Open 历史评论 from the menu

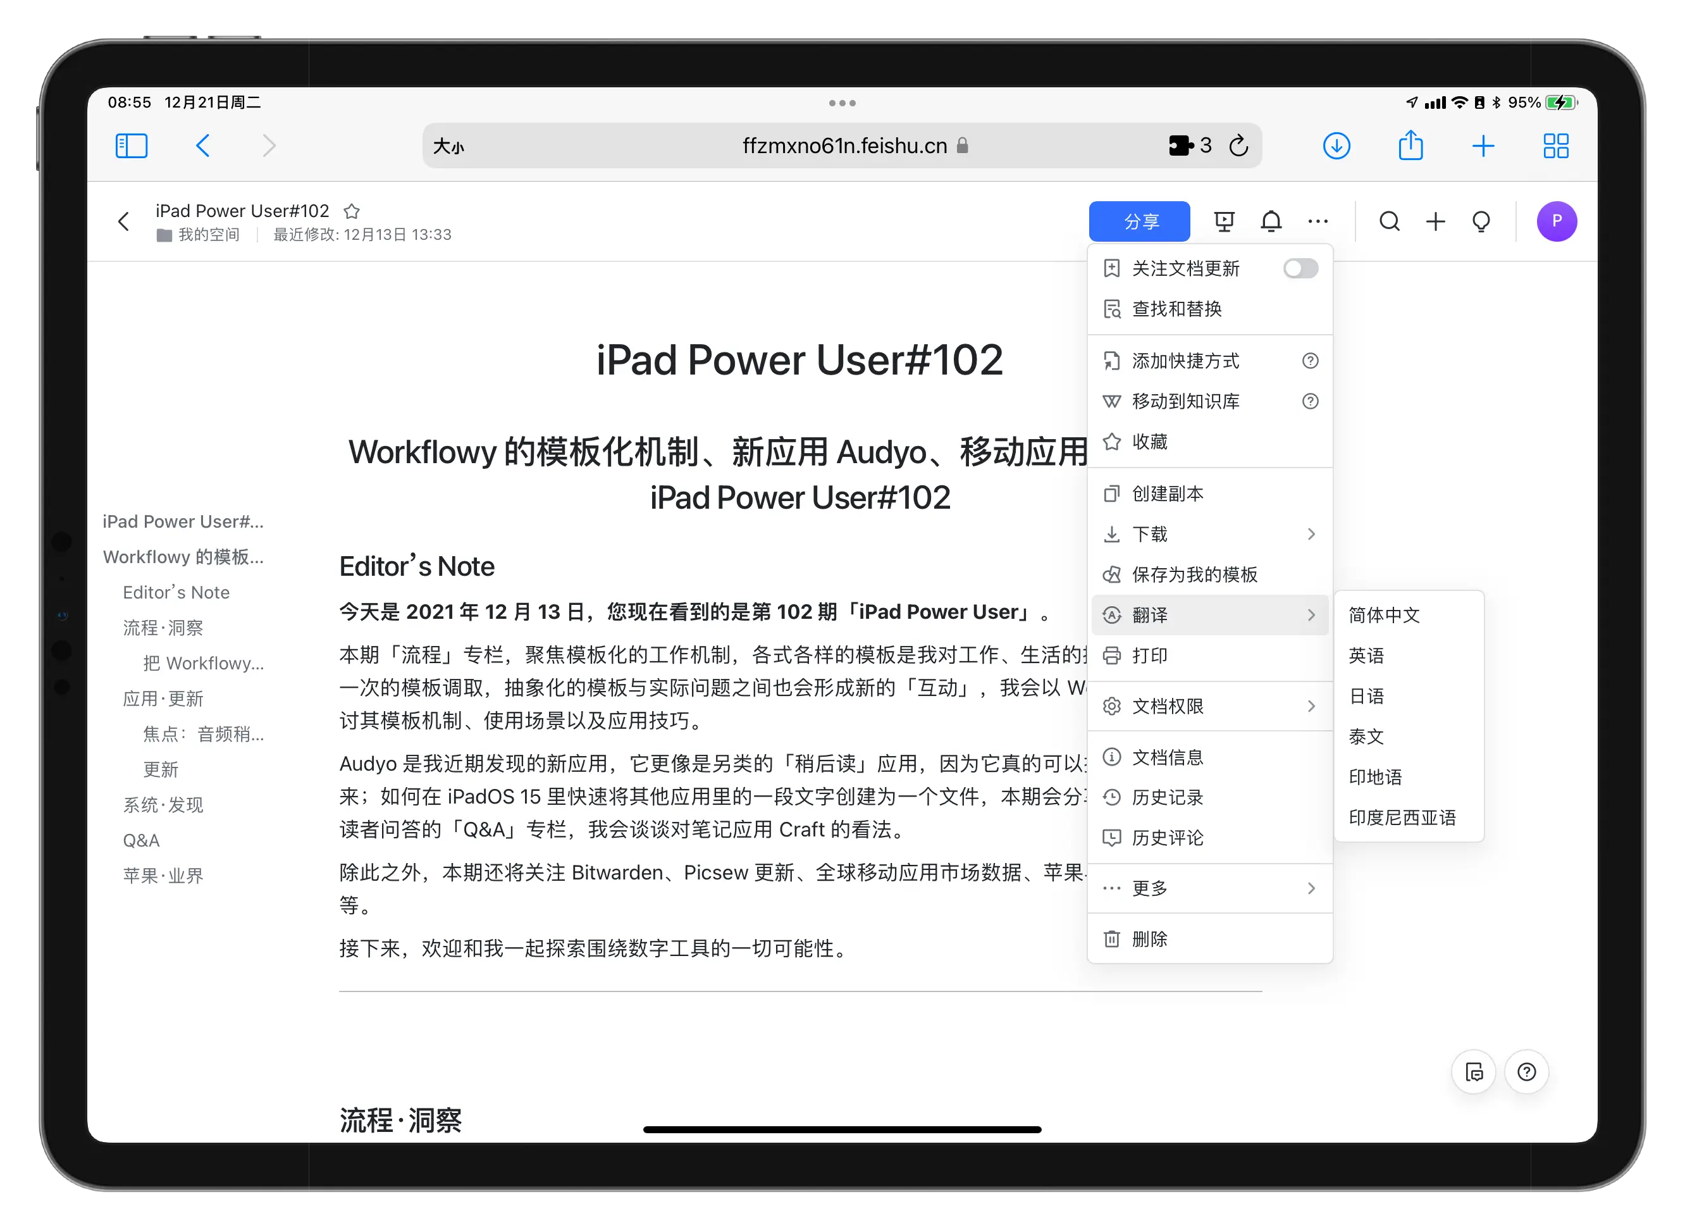(1210, 838)
